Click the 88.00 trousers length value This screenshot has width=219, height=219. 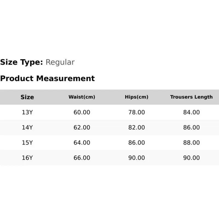coord(191,143)
